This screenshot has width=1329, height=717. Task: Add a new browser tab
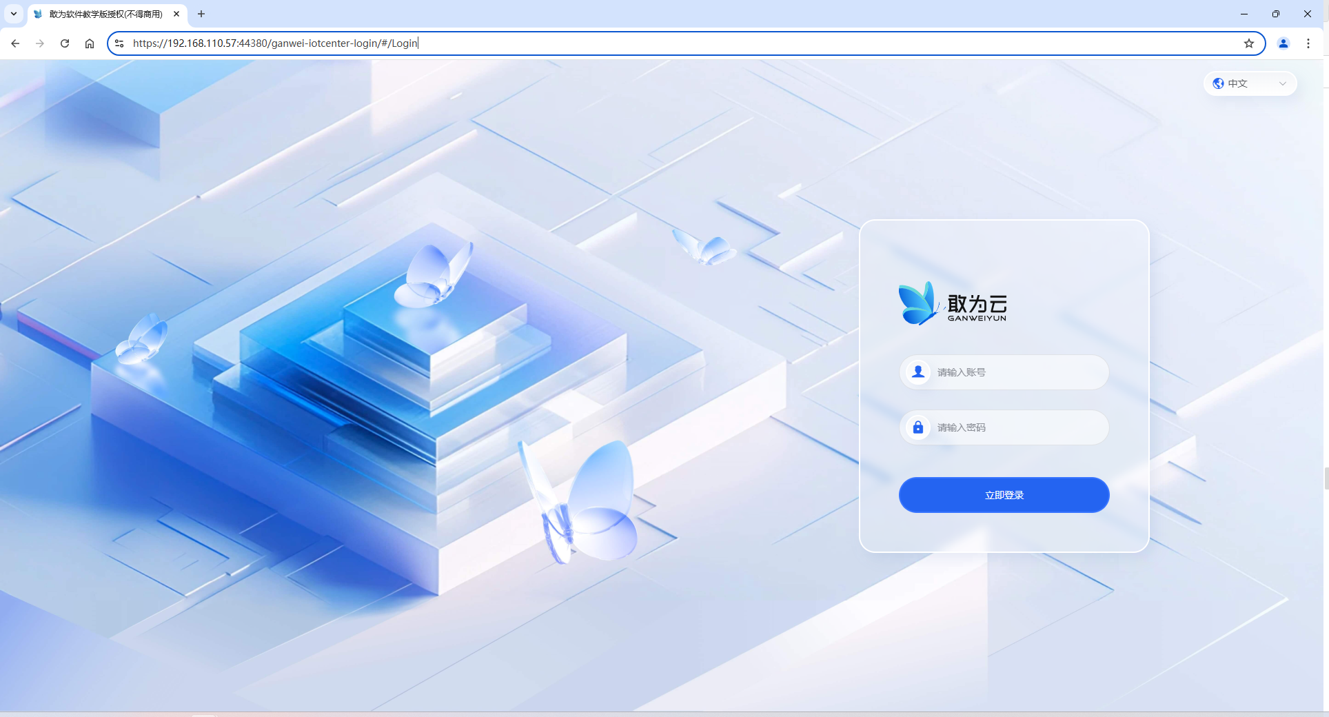[201, 14]
